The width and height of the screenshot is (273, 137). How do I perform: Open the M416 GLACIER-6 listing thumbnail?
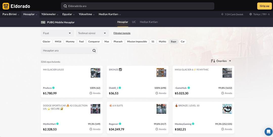point(227,73)
